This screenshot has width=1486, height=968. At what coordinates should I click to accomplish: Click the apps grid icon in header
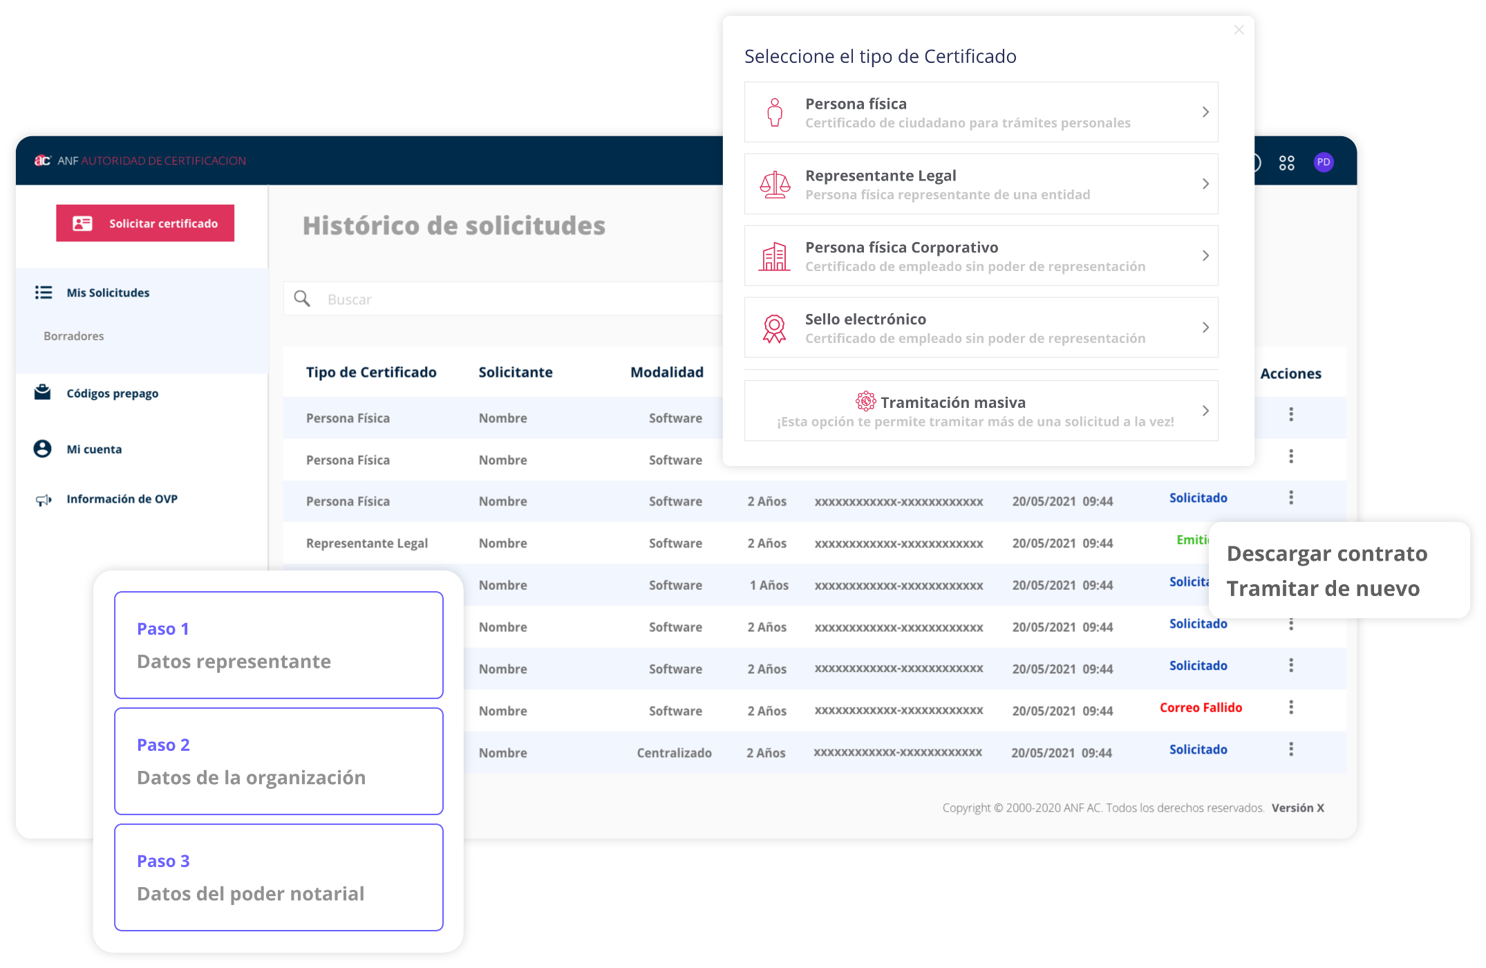tap(1286, 162)
